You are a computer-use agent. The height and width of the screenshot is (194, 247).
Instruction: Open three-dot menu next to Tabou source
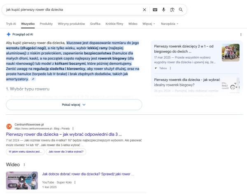[170, 68]
